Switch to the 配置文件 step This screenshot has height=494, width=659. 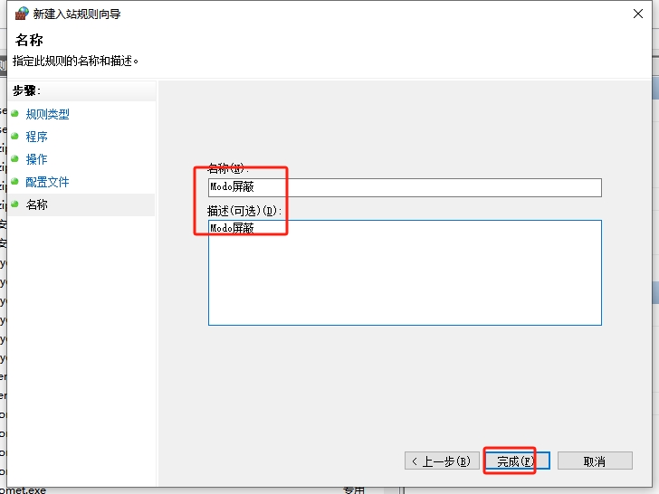47,182
